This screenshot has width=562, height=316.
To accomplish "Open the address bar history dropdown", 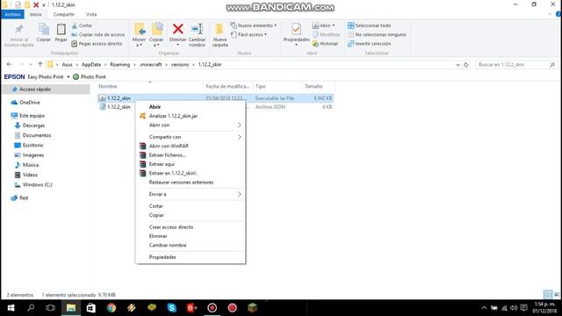I will click(458, 65).
